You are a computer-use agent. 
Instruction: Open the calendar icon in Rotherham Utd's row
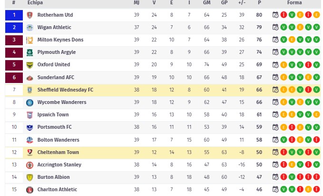pyautogui.click(x=275, y=15)
